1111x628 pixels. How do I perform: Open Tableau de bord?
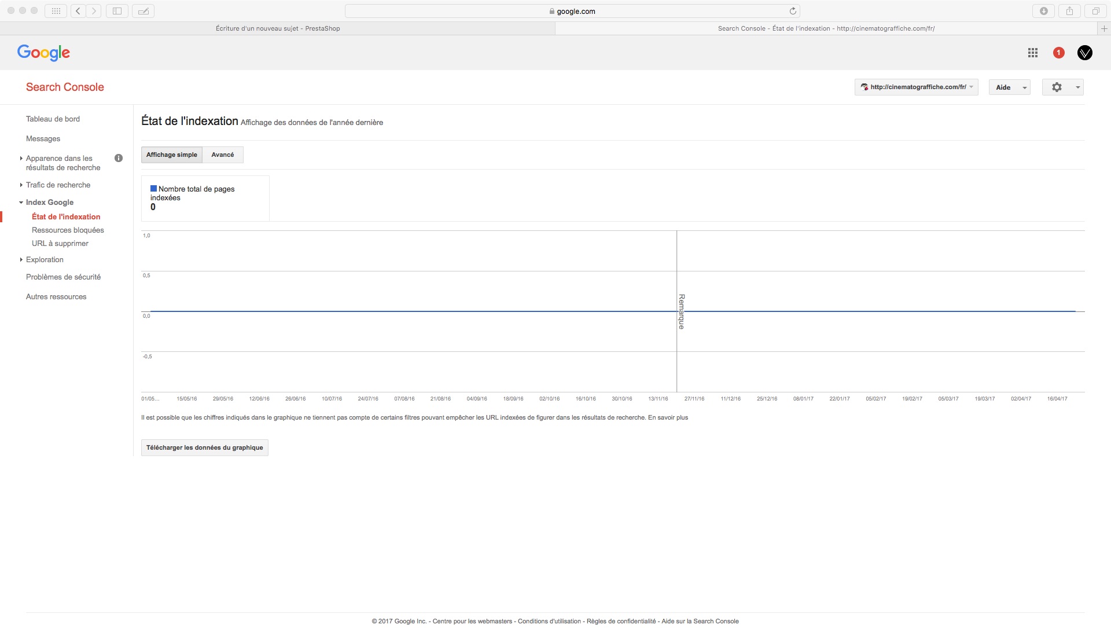53,119
